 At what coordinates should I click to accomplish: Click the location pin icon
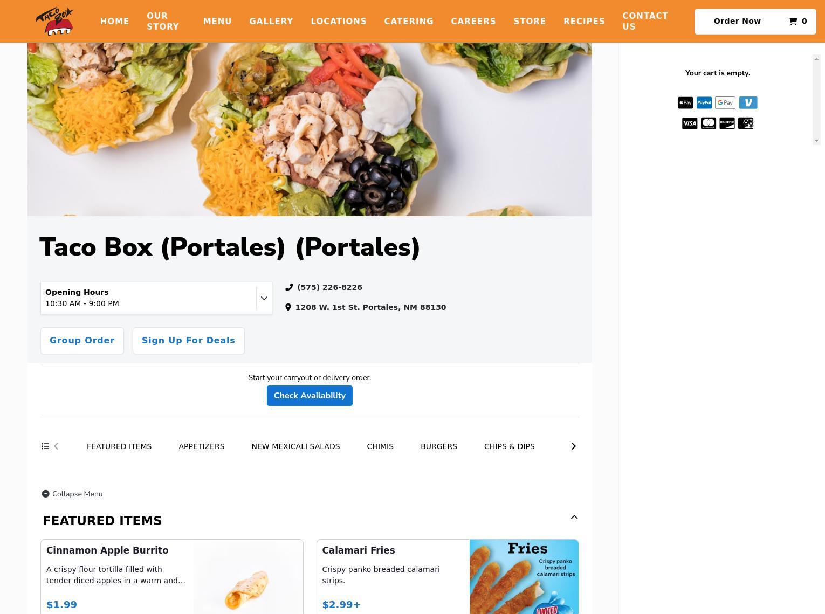click(x=288, y=307)
